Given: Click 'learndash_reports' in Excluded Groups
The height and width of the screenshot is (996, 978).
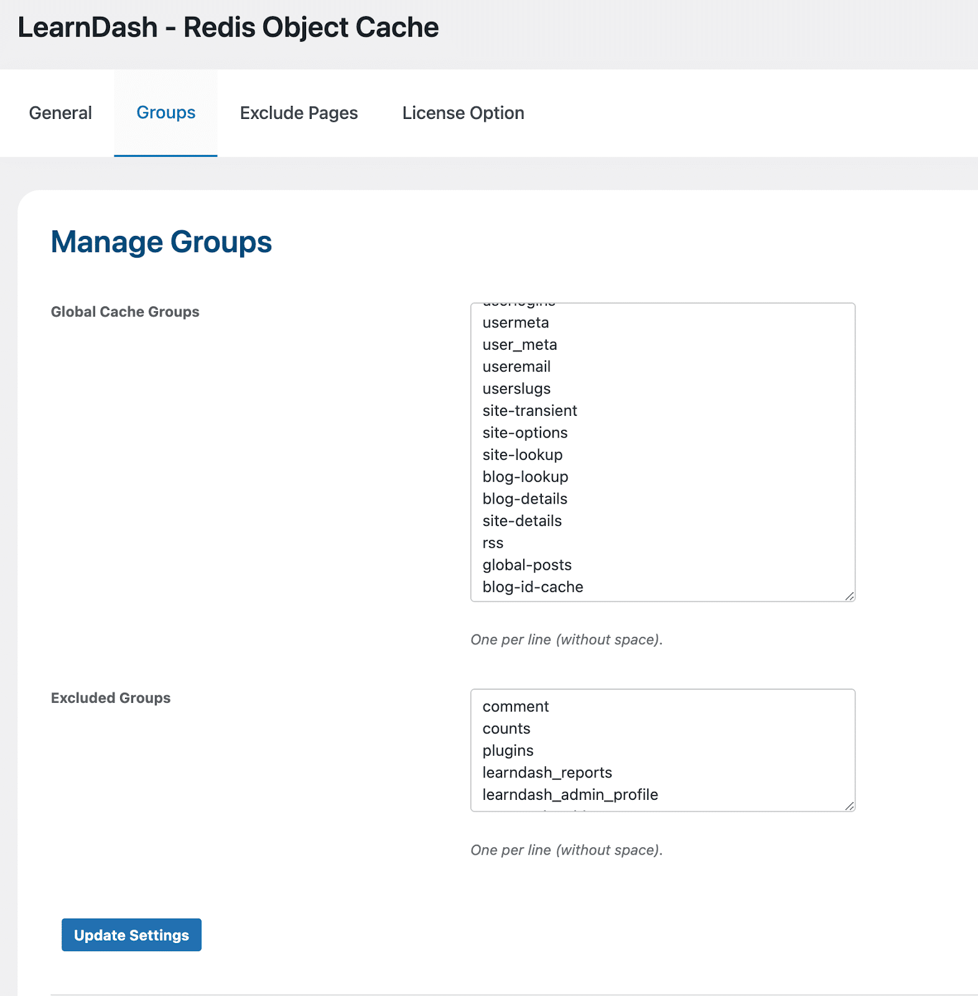Looking at the screenshot, I should [x=547, y=773].
